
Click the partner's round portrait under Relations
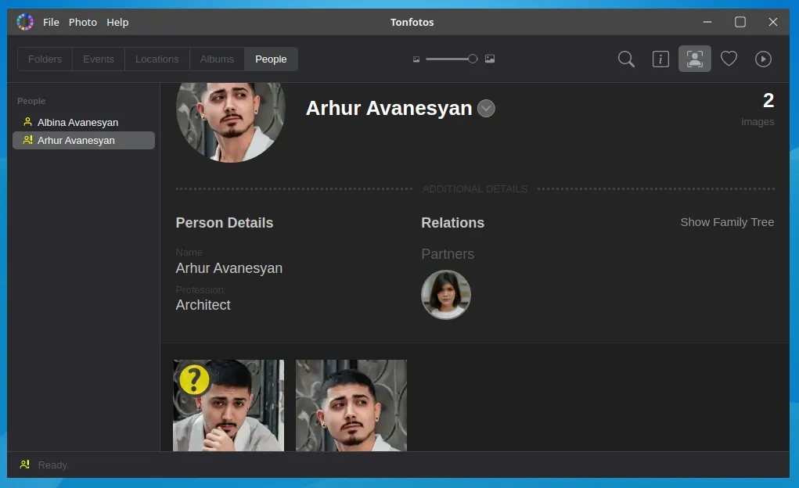tap(446, 295)
